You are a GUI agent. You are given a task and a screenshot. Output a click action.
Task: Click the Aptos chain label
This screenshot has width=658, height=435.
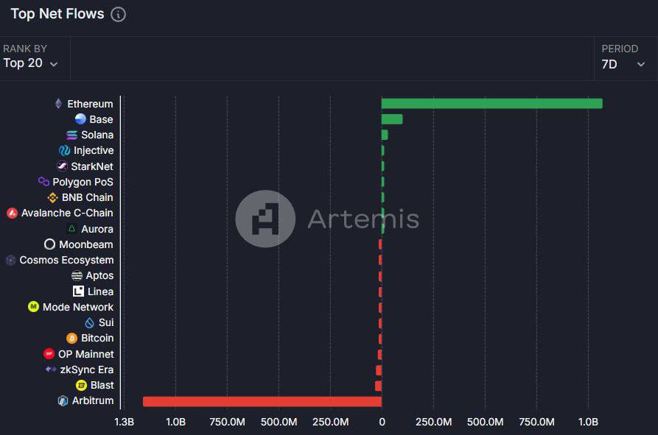(100, 276)
